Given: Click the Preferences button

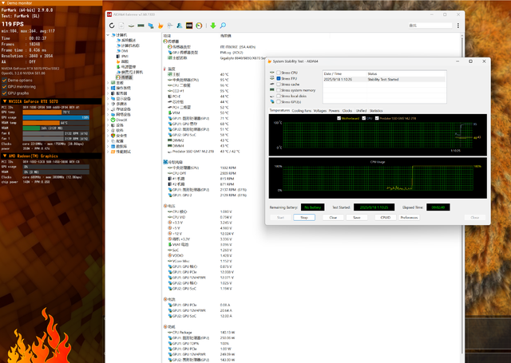Looking at the screenshot, I should (409, 217).
